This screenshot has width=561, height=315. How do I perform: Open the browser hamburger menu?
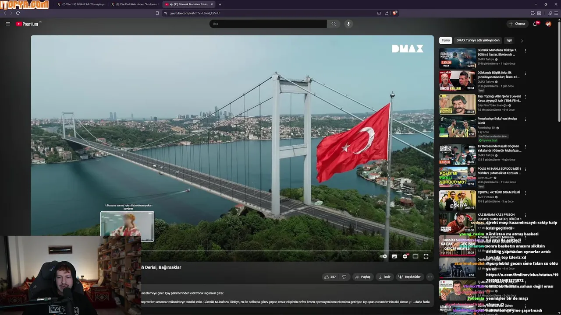click(x=556, y=13)
